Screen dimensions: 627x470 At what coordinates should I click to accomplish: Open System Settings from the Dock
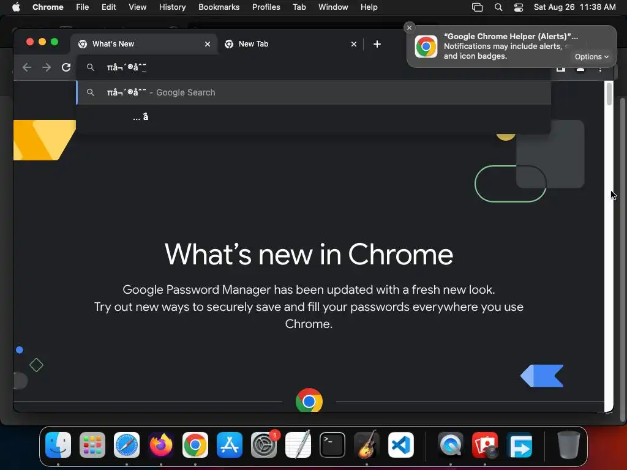[264, 445]
